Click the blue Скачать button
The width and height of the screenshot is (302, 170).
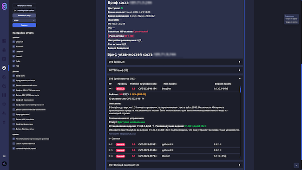tap(24, 25)
